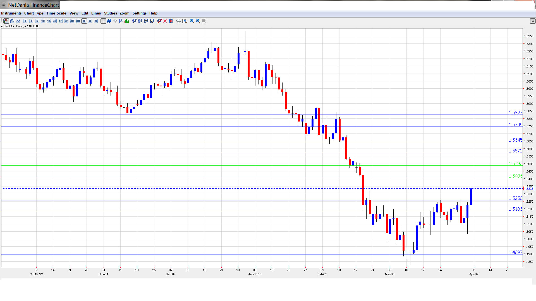This screenshot has height=301, width=536.
Task: Open the Time Scale menu
Action: 56,13
